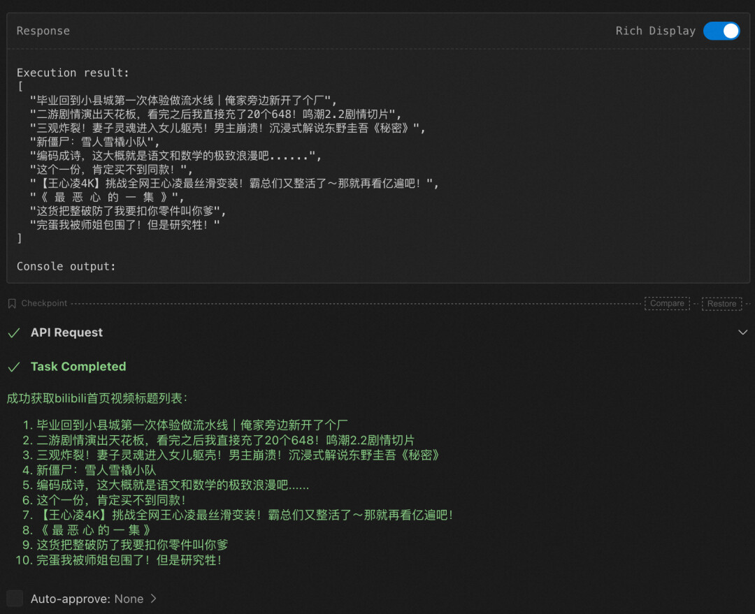The height and width of the screenshot is (614, 755).
Task: Select list item 10 完蛋我被师姐包围了
Action: (129, 560)
